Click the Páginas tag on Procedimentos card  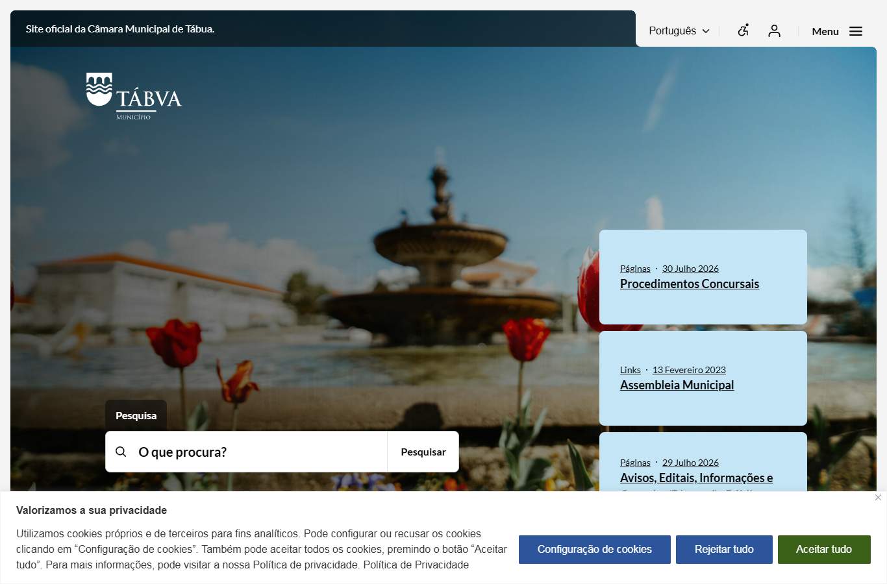[635, 269]
